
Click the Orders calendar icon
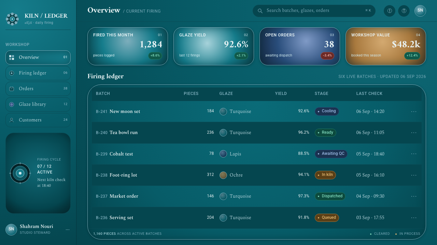click(12, 89)
